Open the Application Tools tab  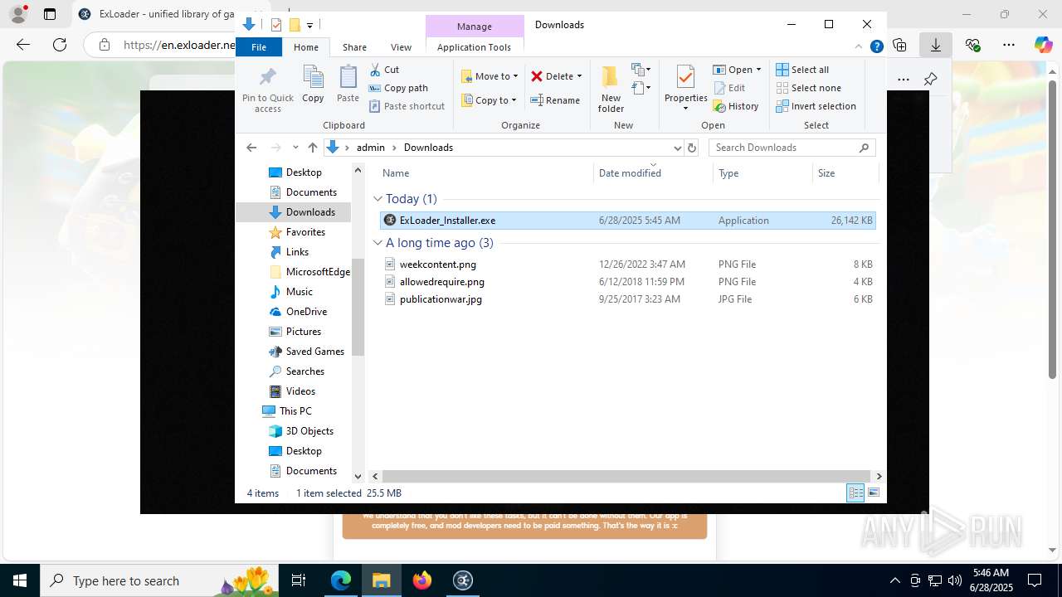[x=474, y=47]
